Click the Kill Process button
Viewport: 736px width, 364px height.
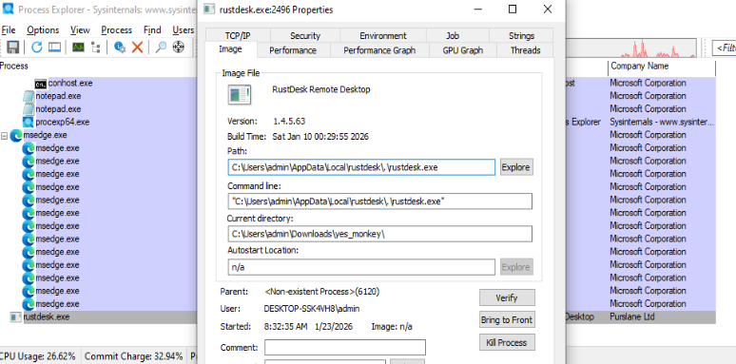pyautogui.click(x=507, y=342)
